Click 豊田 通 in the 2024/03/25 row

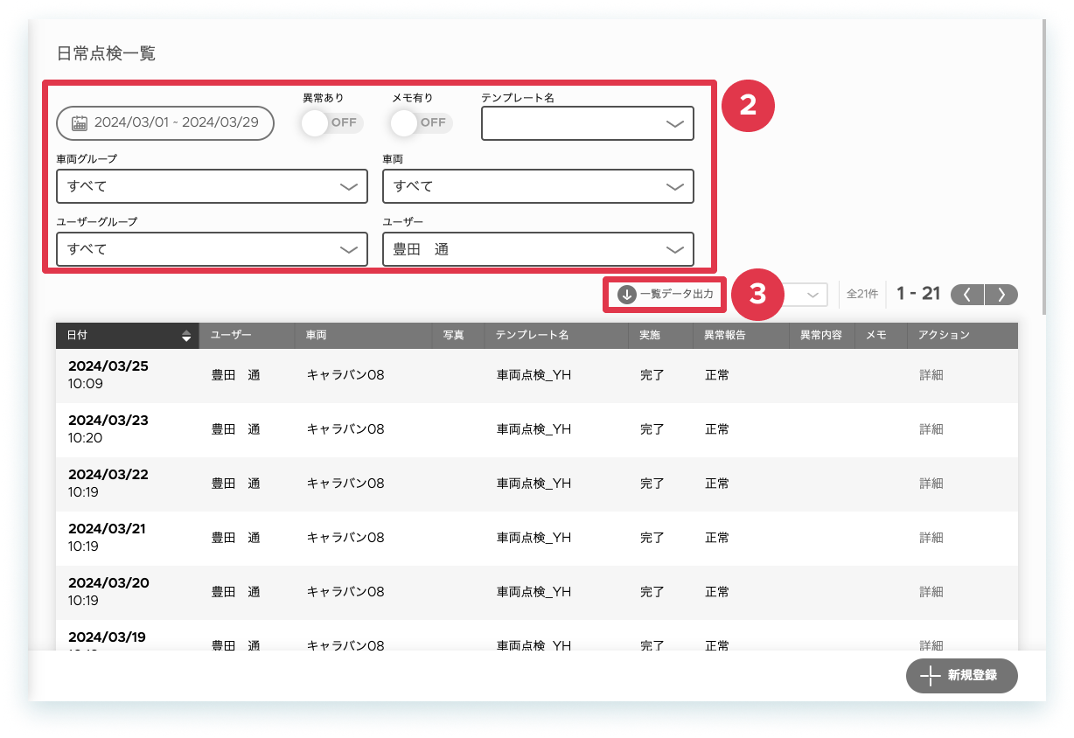pos(236,375)
